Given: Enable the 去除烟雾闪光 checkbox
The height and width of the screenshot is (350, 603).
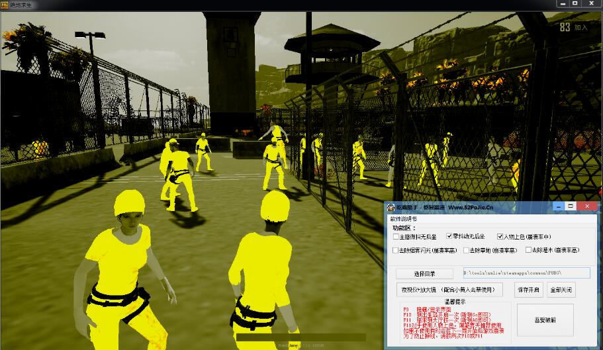Looking at the screenshot, I should pyautogui.click(x=395, y=250).
